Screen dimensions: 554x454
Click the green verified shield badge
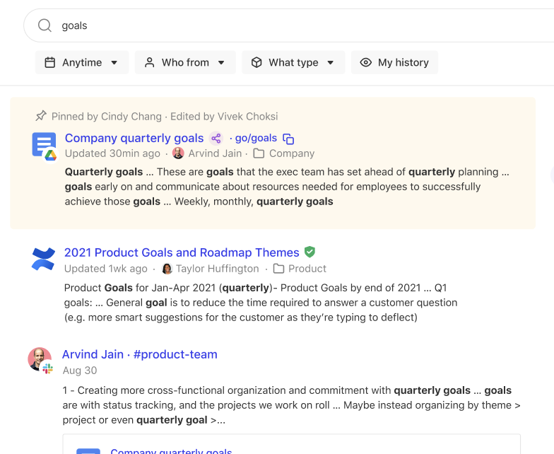(310, 252)
